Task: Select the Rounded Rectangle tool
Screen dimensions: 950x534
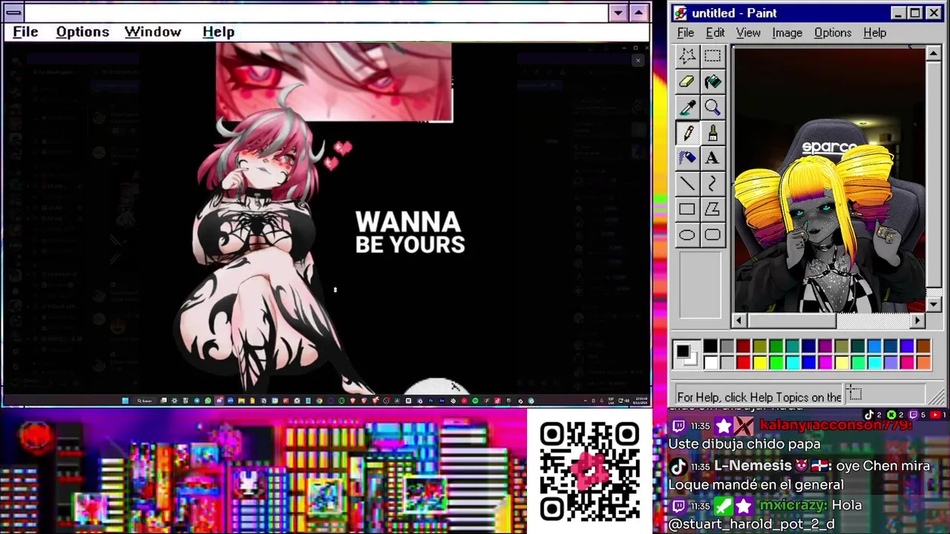Action: click(x=712, y=235)
